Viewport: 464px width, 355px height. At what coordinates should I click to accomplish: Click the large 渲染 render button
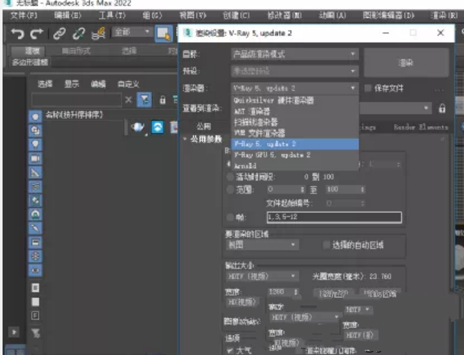406,63
